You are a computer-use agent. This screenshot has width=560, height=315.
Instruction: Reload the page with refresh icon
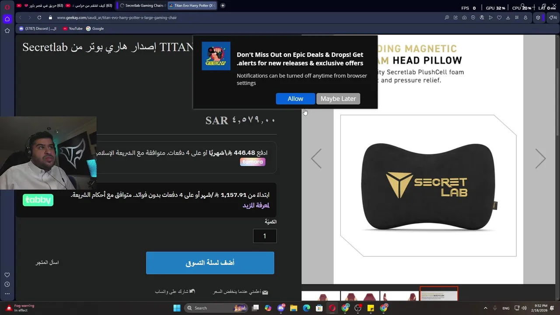39,17
